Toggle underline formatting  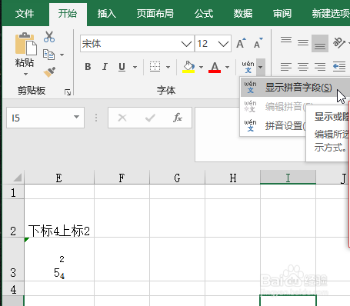tap(122, 67)
